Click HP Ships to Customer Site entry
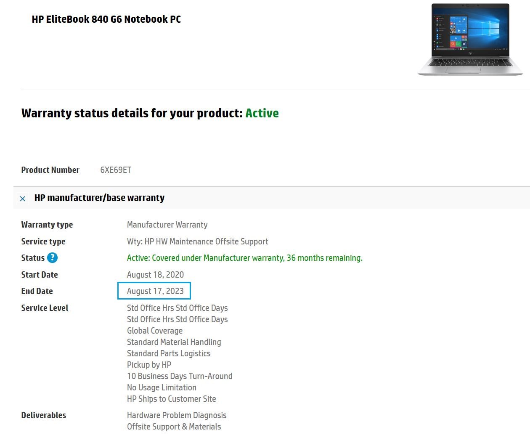The width and height of the screenshot is (530, 435). click(x=172, y=399)
